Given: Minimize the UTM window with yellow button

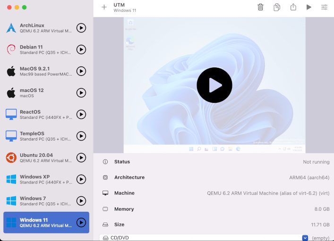Looking at the screenshot, I should 17,8.
